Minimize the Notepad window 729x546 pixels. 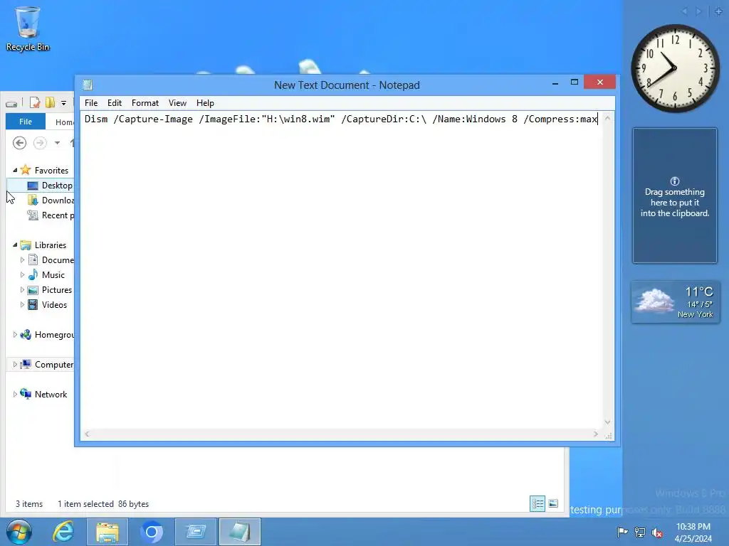tap(555, 82)
